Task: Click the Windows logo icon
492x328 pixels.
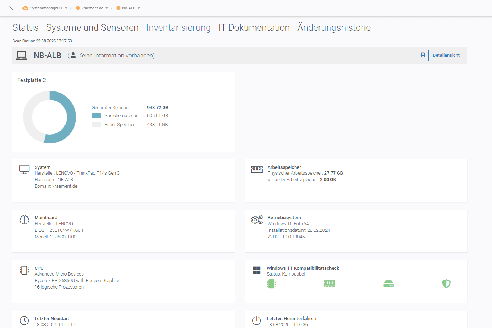Action: [257, 271]
